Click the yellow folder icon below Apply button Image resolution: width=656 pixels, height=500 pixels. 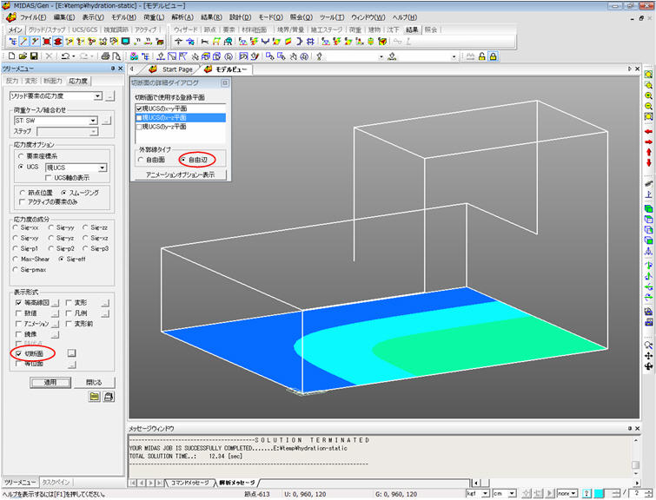point(95,397)
